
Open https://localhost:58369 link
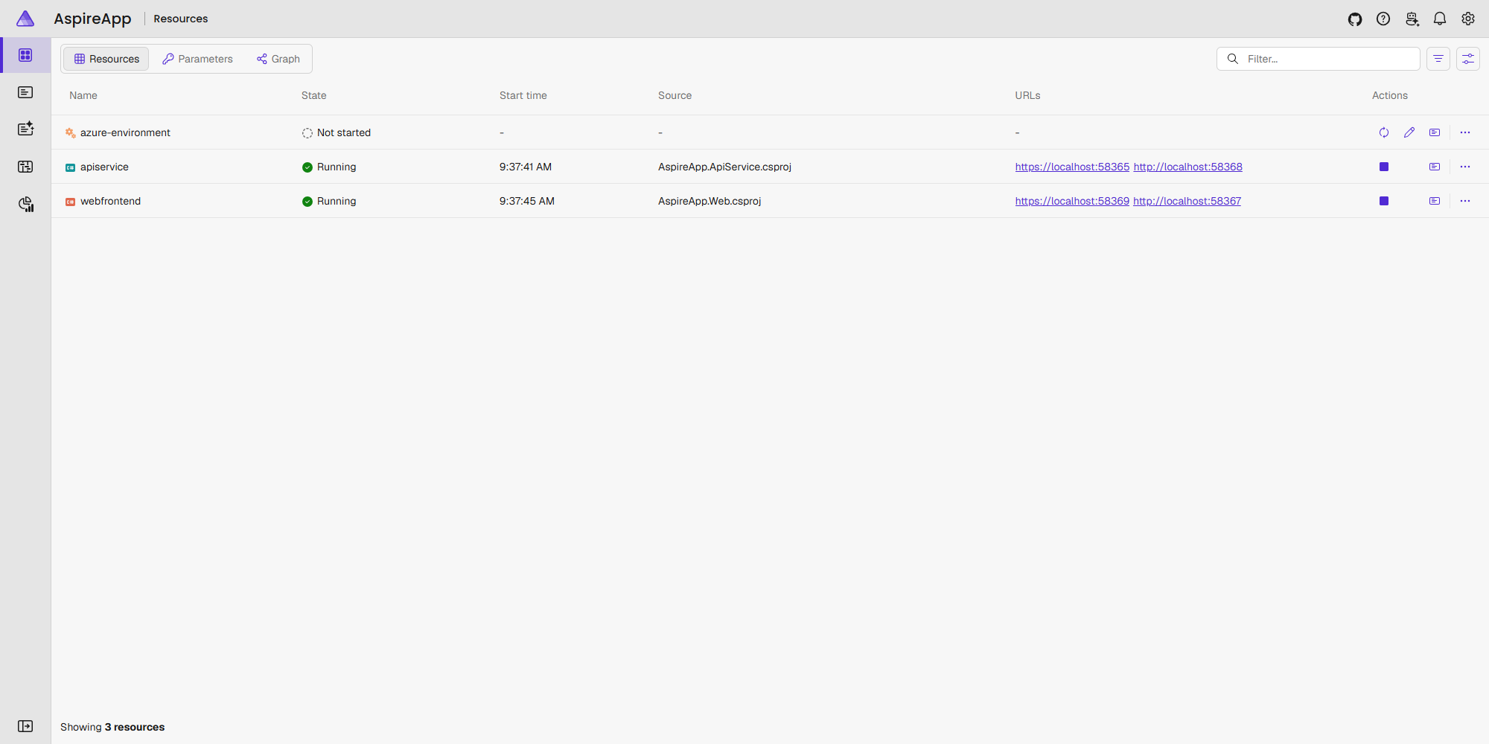[x=1072, y=201]
